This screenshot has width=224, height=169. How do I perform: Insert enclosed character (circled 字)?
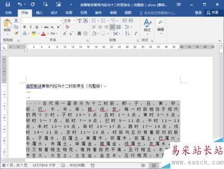[x=85, y=34]
